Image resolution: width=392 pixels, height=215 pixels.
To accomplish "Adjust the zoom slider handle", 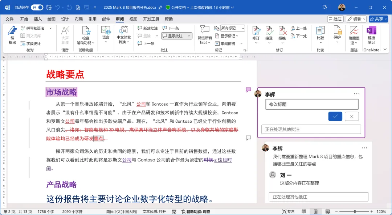I will click(355, 211).
